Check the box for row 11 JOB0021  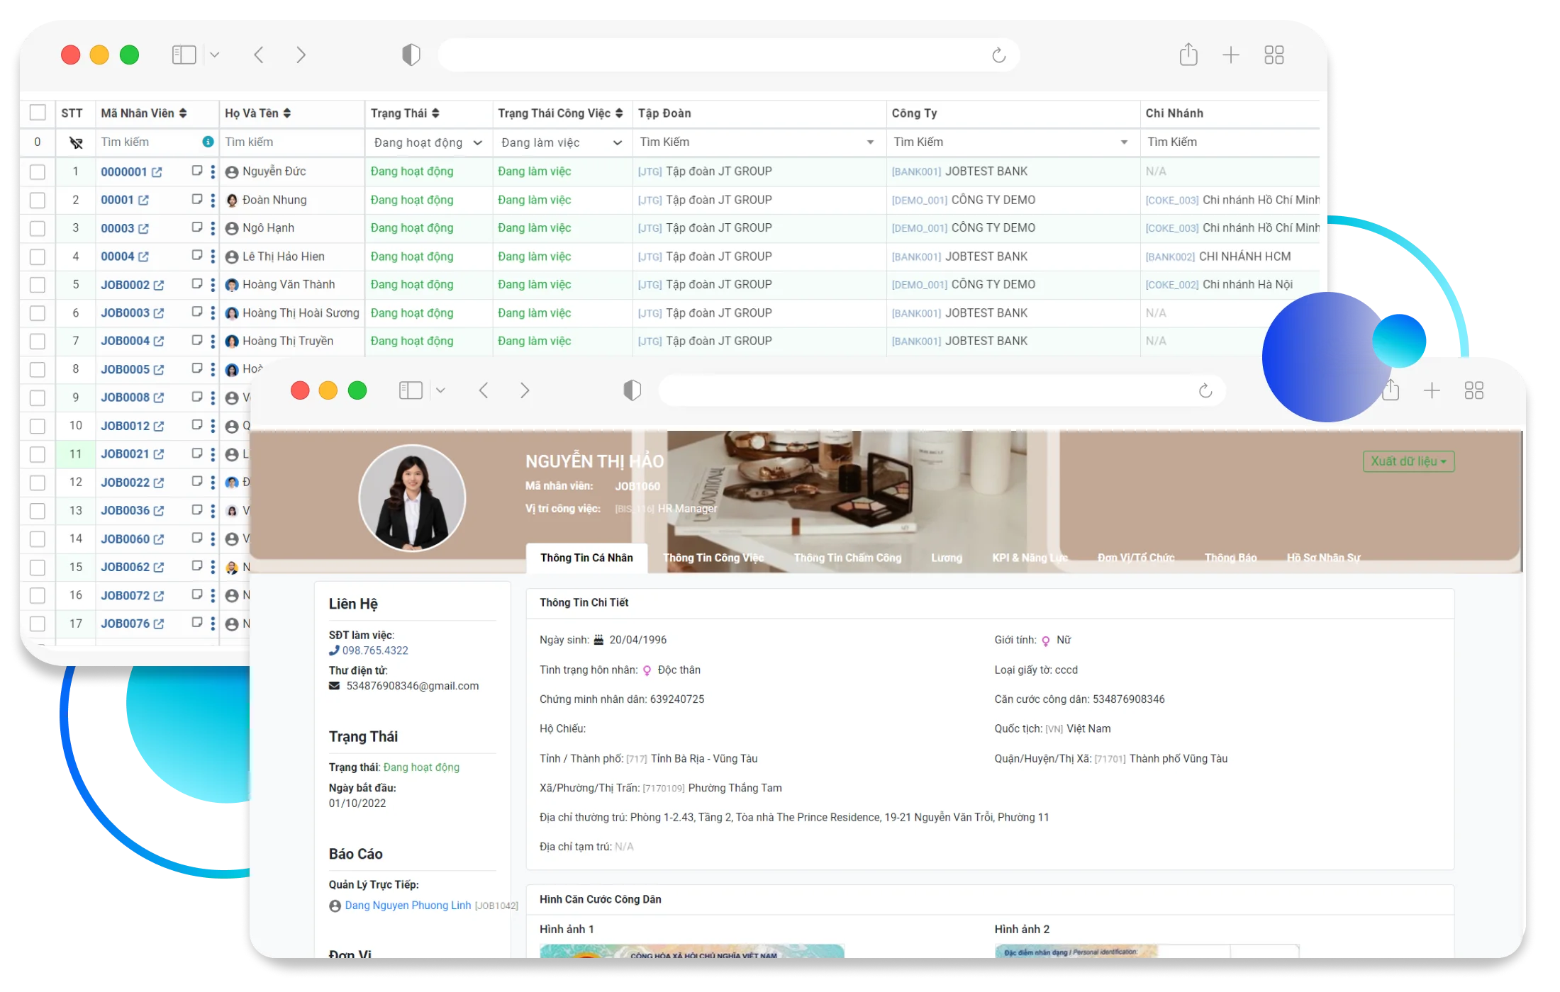pyautogui.click(x=38, y=454)
